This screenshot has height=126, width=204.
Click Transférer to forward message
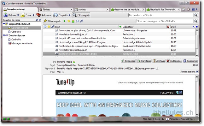pyautogui.click(x=144, y=61)
